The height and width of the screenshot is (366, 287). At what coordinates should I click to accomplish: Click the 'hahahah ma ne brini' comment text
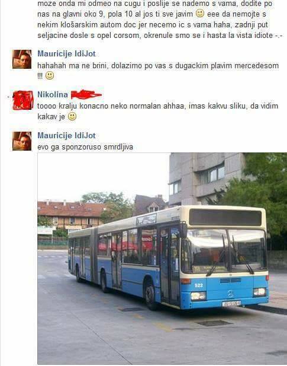[158, 71]
